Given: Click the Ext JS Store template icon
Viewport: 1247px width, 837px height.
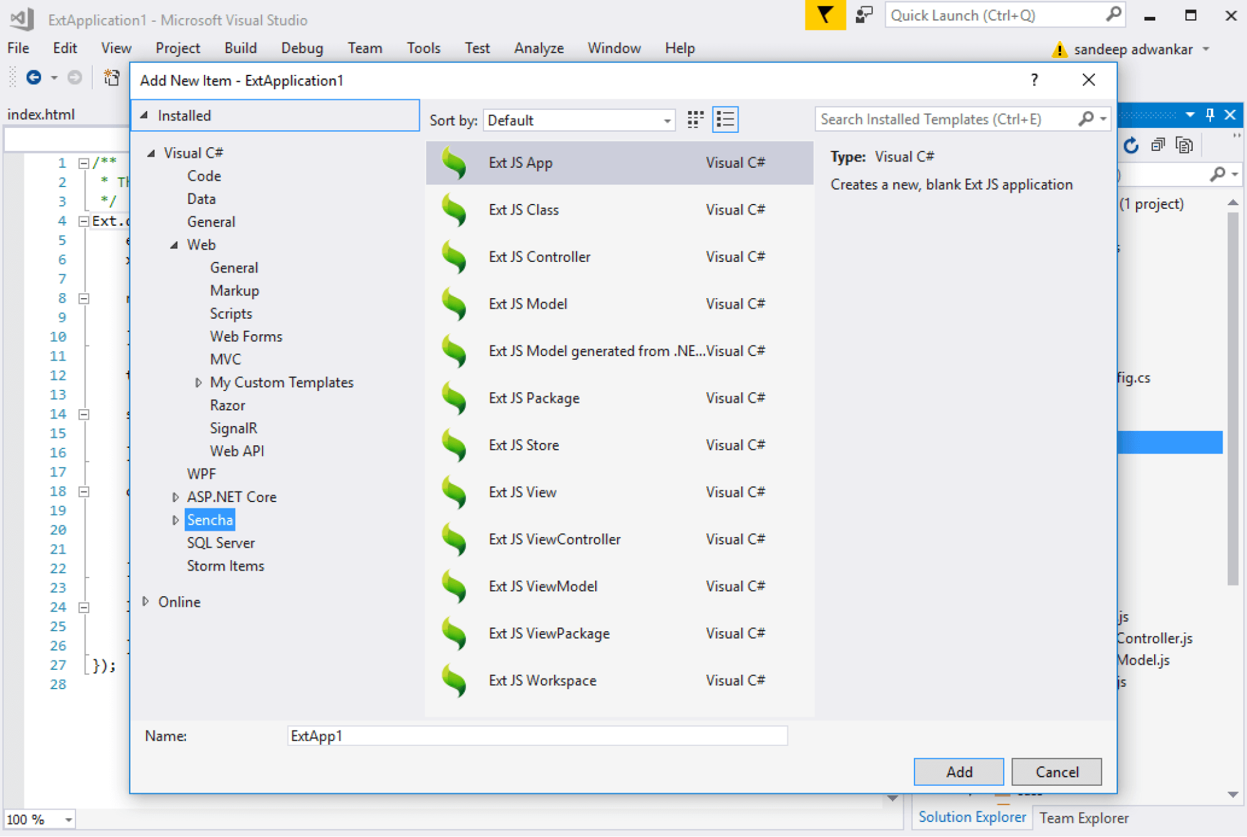Looking at the screenshot, I should [x=454, y=445].
